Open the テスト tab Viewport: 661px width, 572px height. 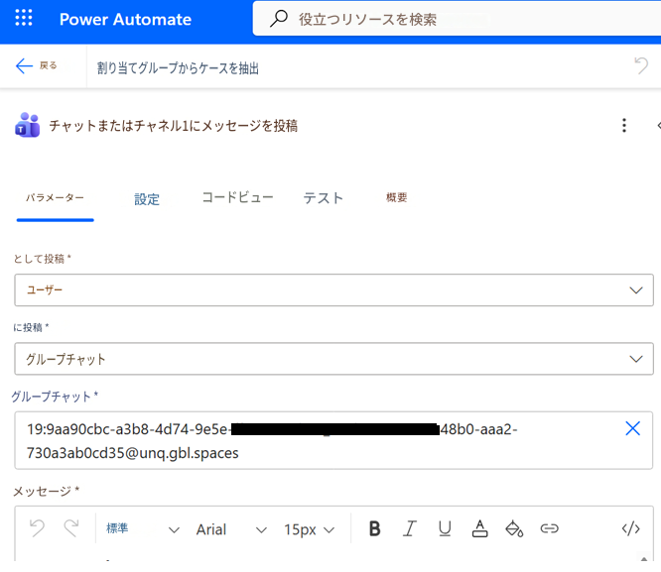pos(324,198)
